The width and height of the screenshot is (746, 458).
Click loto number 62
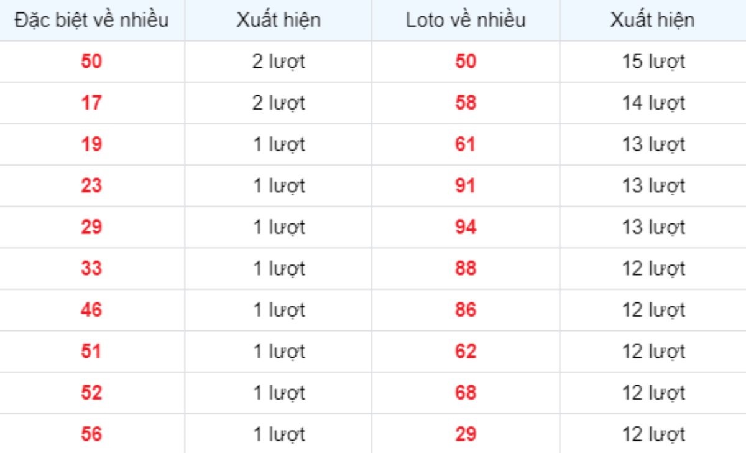coord(466,352)
